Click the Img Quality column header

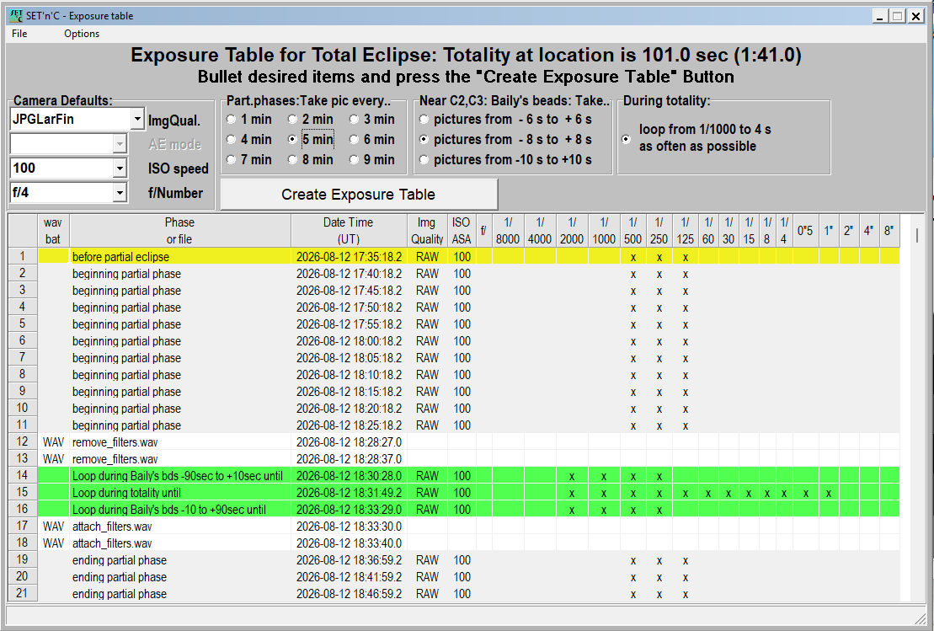[426, 231]
